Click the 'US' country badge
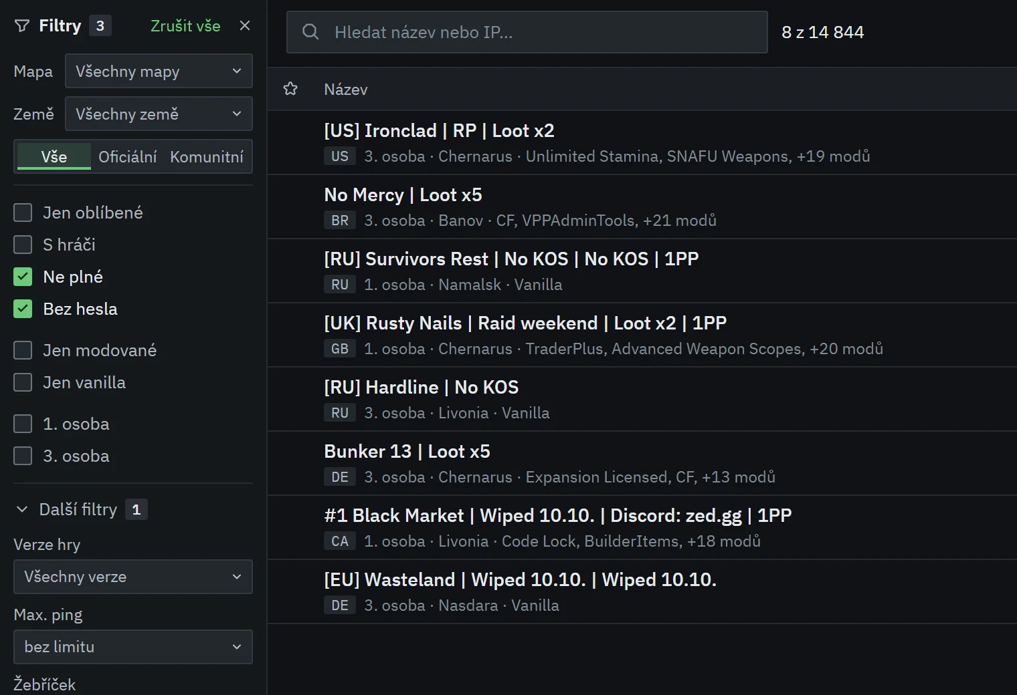The height and width of the screenshot is (695, 1017). [x=340, y=156]
